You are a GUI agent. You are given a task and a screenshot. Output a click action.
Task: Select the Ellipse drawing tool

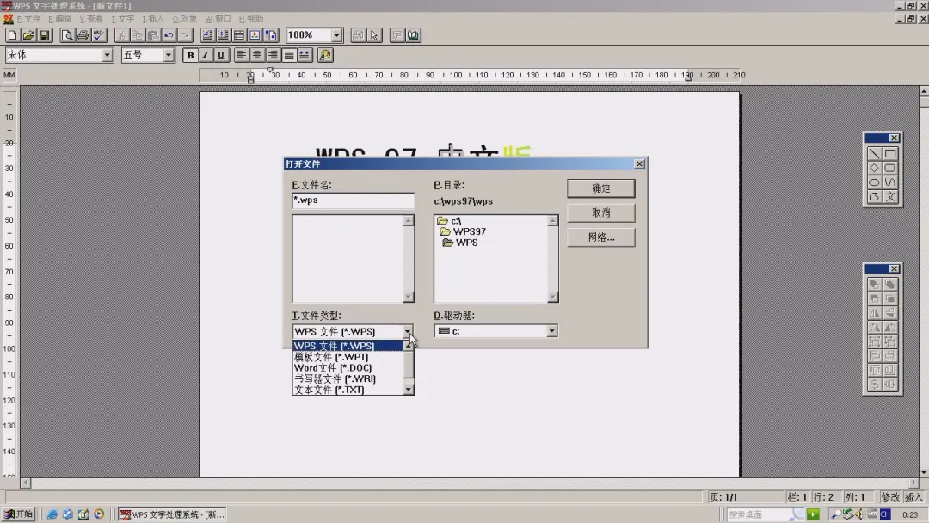[874, 182]
